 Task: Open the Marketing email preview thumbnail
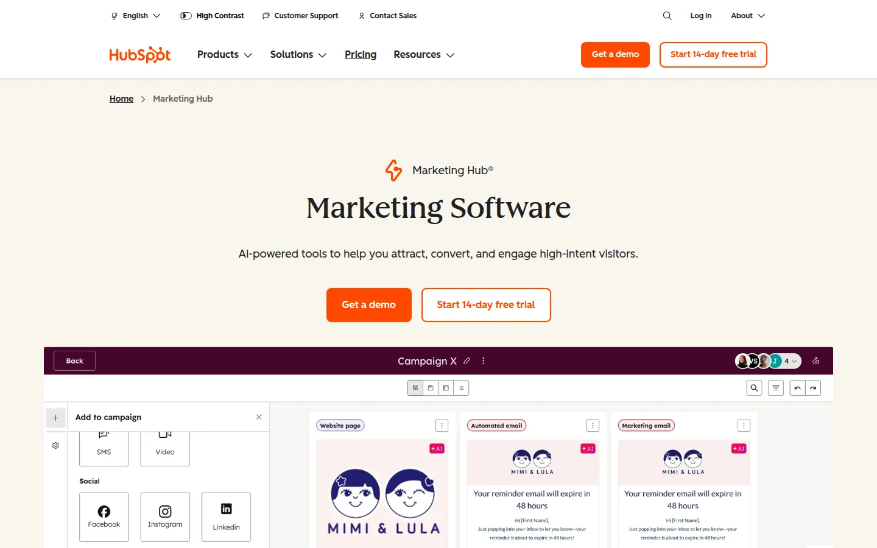tap(684, 494)
